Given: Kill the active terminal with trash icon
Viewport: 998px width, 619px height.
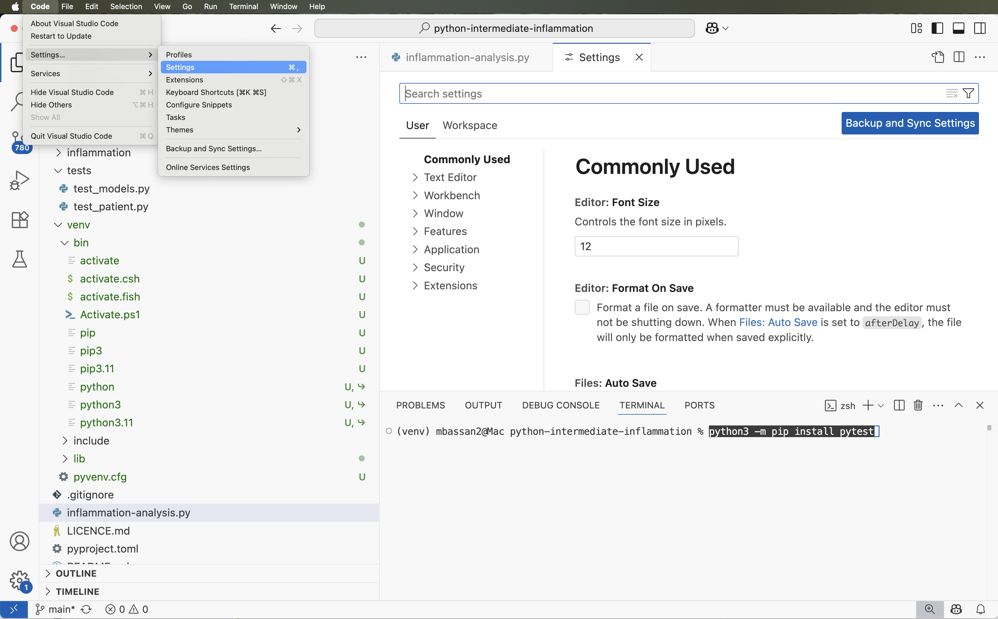Looking at the screenshot, I should [918, 405].
